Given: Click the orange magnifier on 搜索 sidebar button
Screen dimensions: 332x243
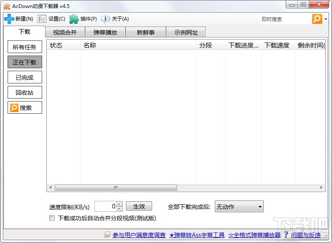Looking at the screenshot, I should pyautogui.click(x=14, y=108).
